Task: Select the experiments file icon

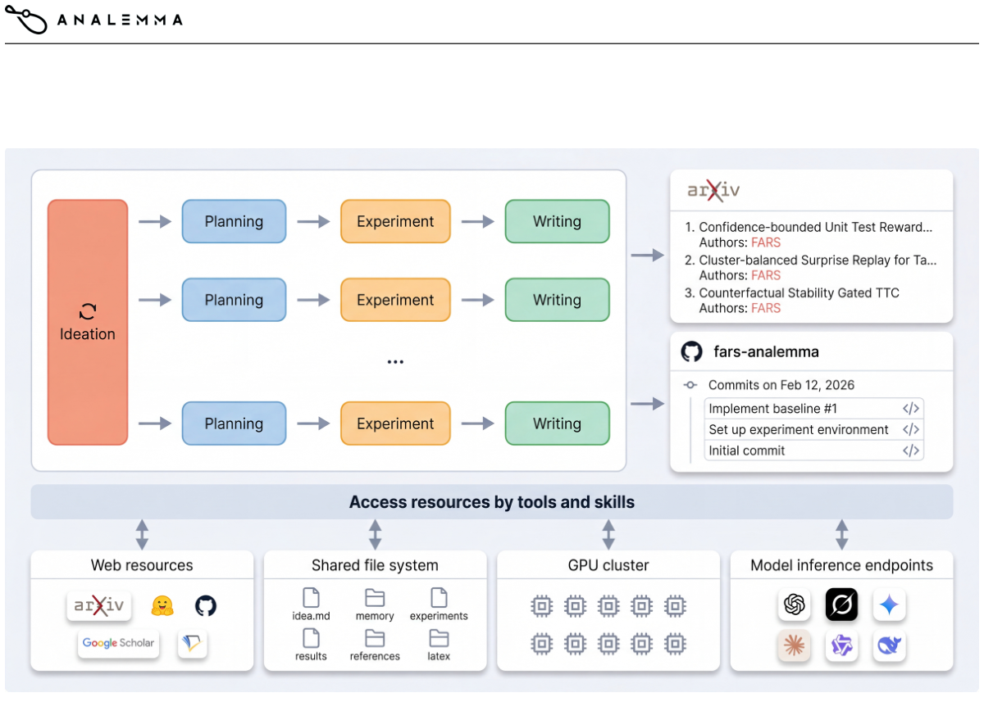Action: (x=439, y=598)
